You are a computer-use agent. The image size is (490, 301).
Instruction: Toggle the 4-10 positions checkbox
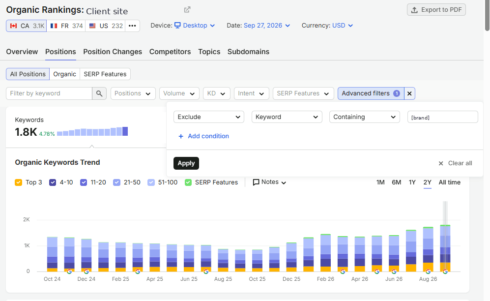[x=53, y=182]
